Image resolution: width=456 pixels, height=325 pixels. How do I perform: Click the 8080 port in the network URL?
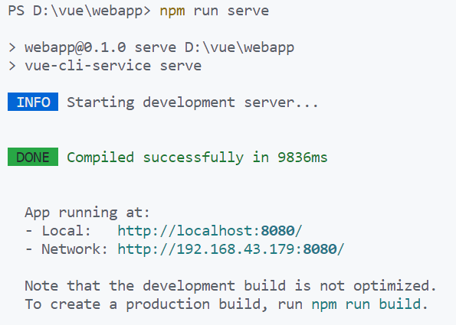[x=320, y=249]
